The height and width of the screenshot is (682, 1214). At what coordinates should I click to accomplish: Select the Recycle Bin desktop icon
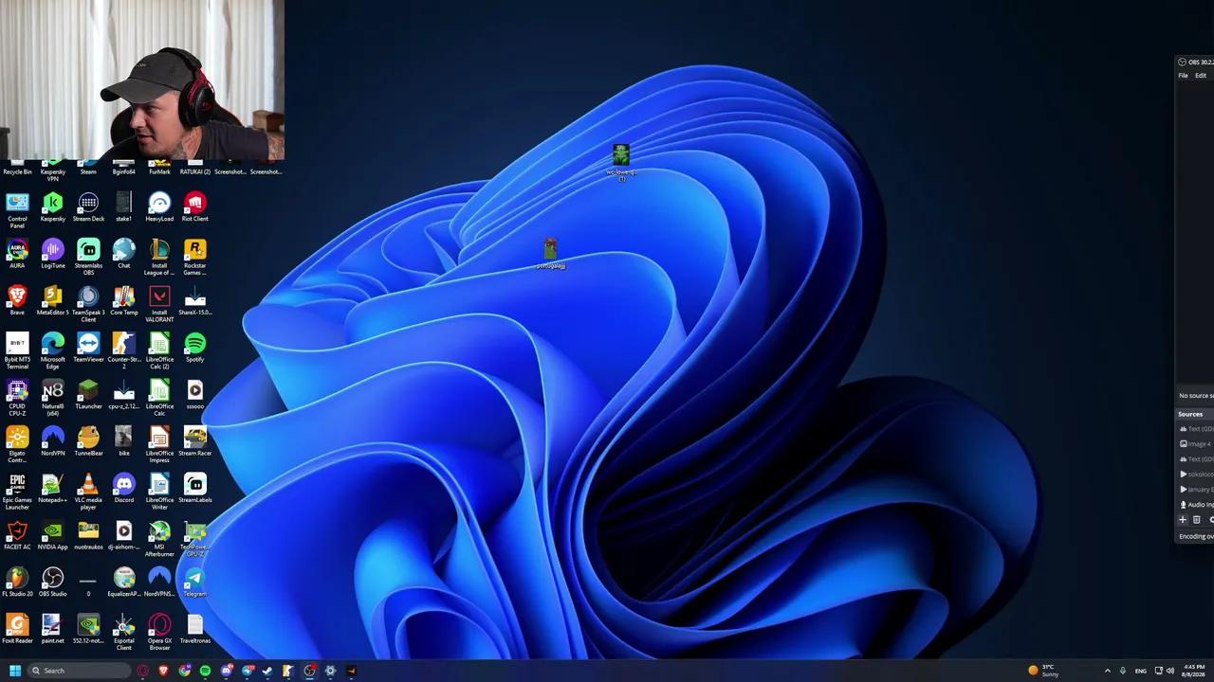(x=17, y=169)
